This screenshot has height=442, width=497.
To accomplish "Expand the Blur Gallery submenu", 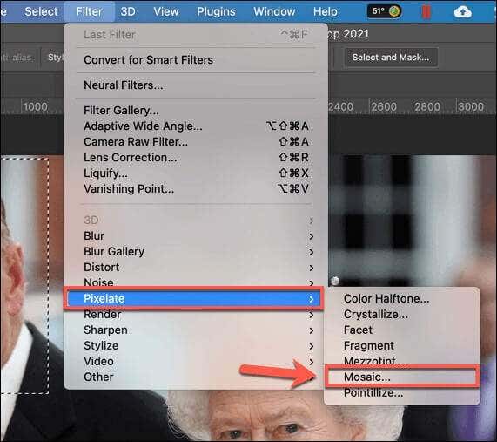I will click(196, 251).
